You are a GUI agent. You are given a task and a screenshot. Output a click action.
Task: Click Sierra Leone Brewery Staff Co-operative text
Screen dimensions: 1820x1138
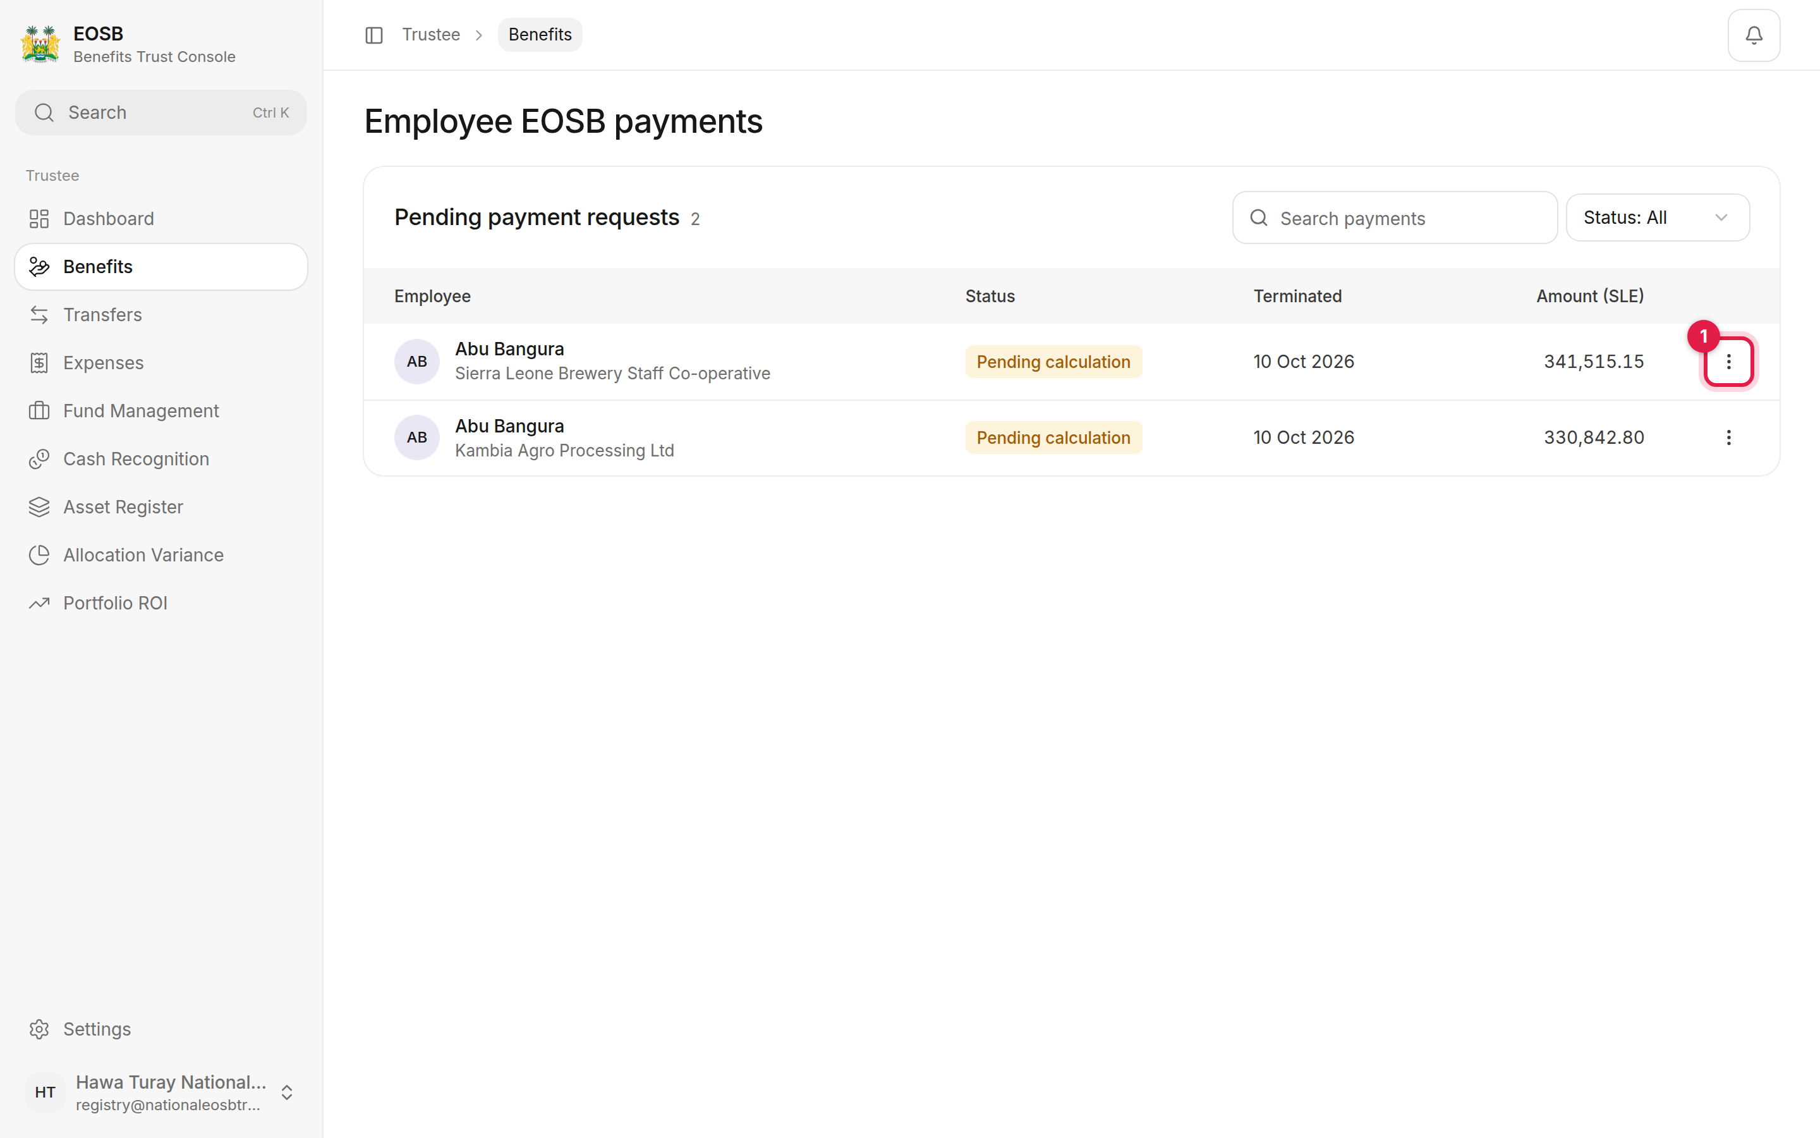tap(612, 374)
